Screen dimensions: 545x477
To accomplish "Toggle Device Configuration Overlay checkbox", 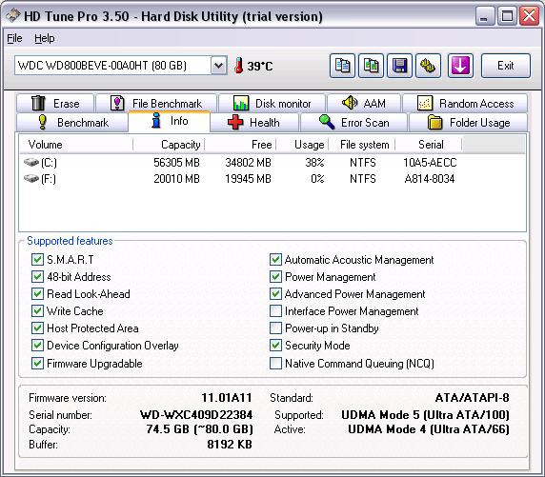I will coord(37,345).
